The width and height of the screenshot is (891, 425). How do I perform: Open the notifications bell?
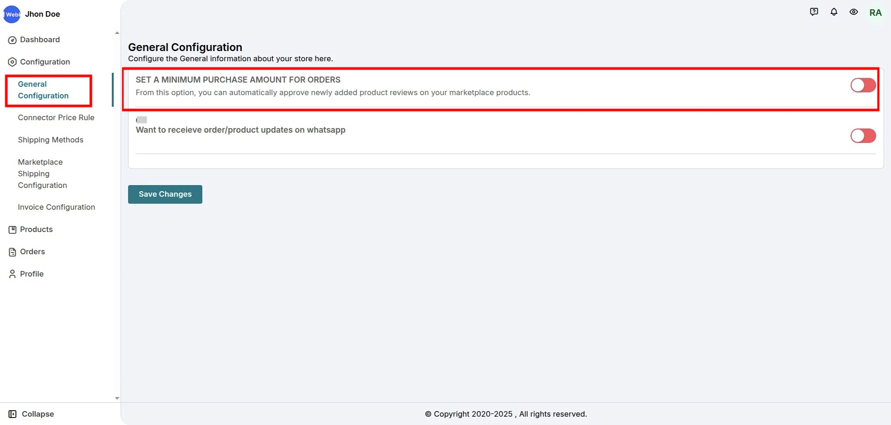pyautogui.click(x=834, y=12)
